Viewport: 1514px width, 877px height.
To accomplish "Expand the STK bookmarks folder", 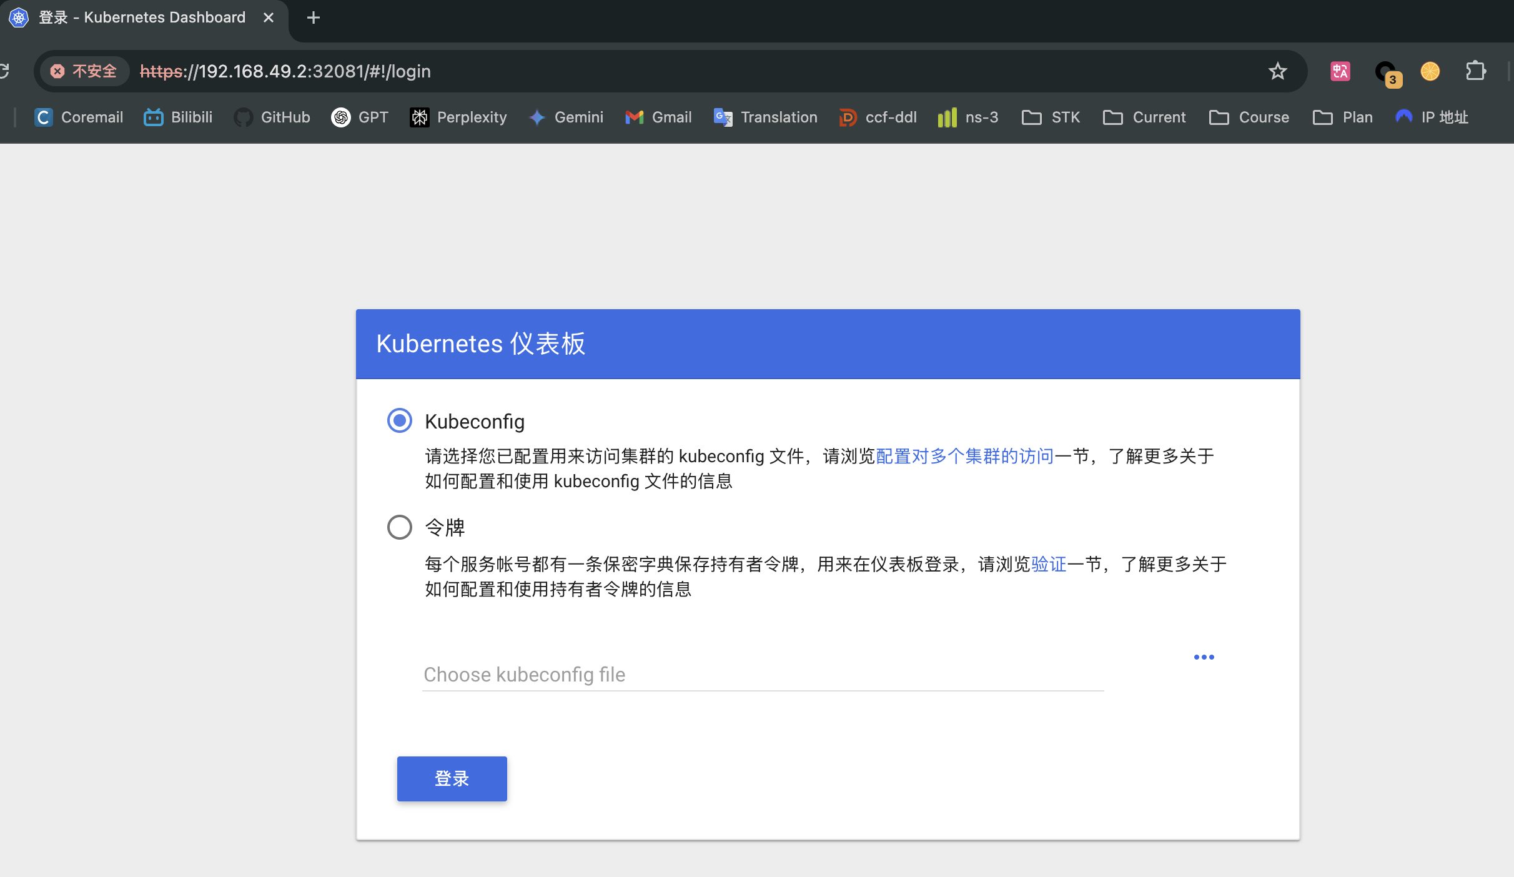I will pyautogui.click(x=1050, y=117).
